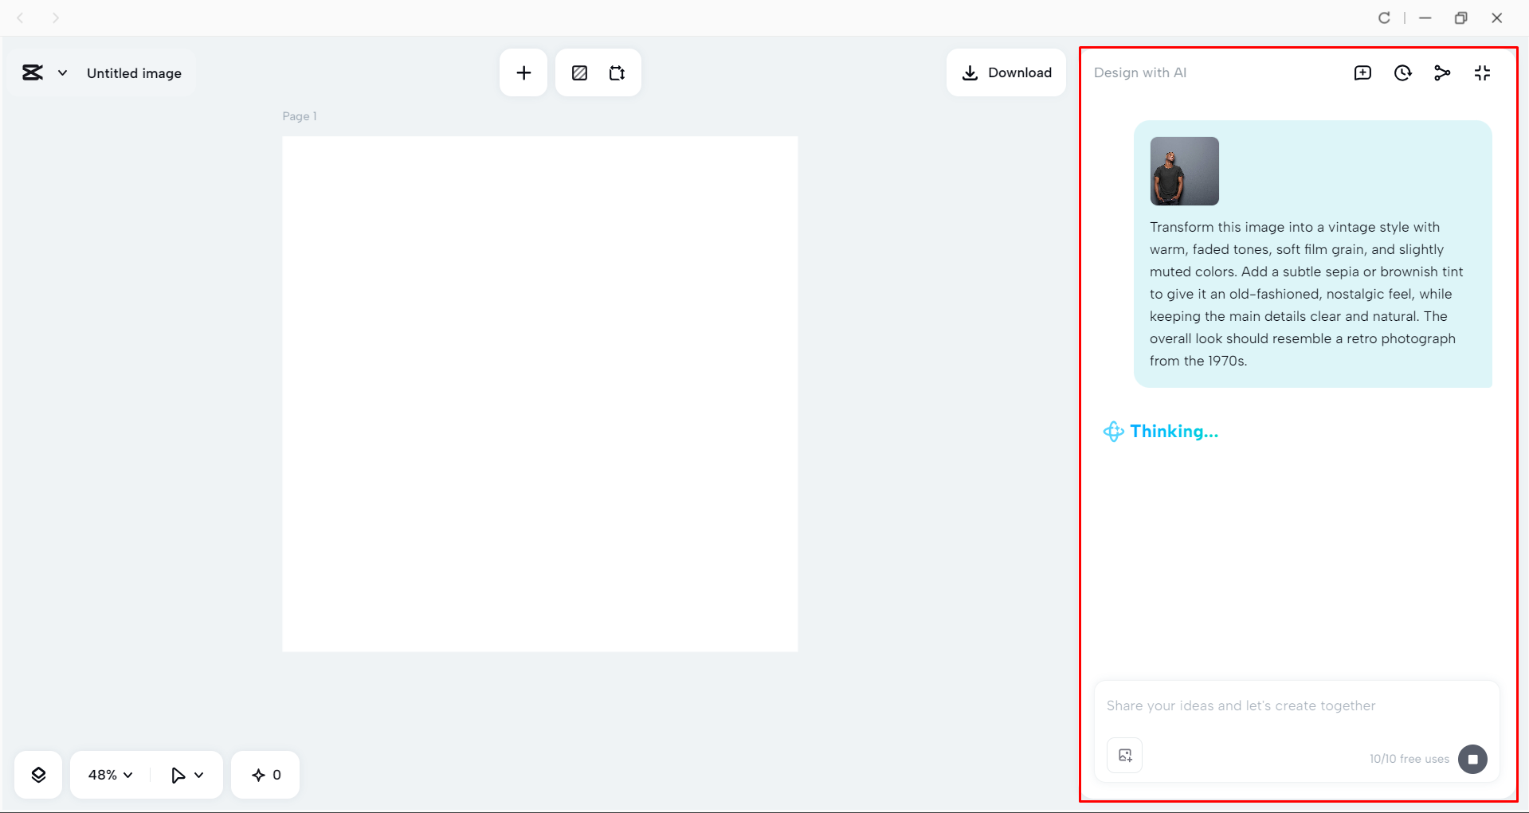1529x813 pixels.
Task: Collapse the Design with AI panel
Action: 1483,72
